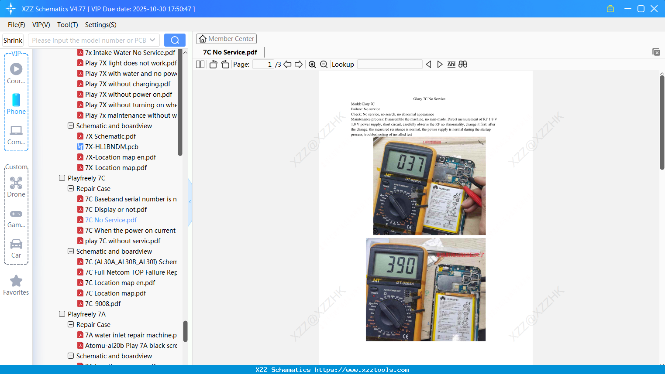Collapse the Playfreely 7A tree node
Image resolution: width=665 pixels, height=374 pixels.
62,314
